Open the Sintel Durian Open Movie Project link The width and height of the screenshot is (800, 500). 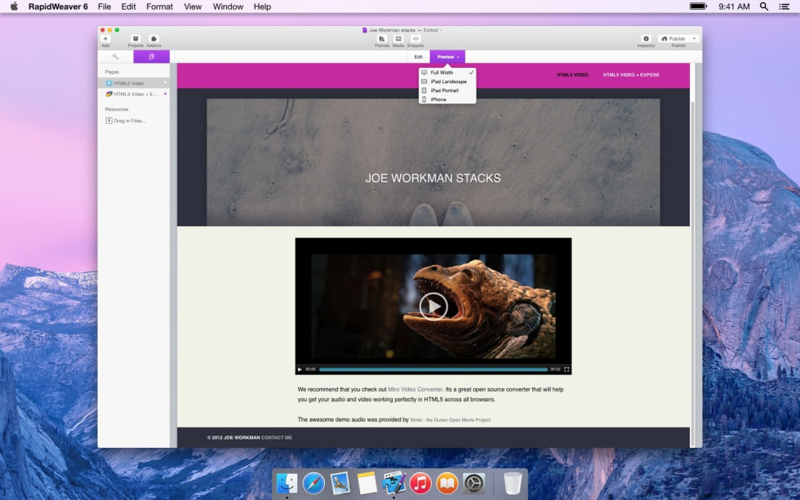click(451, 420)
